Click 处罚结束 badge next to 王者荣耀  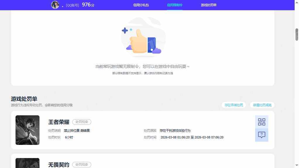(82, 122)
